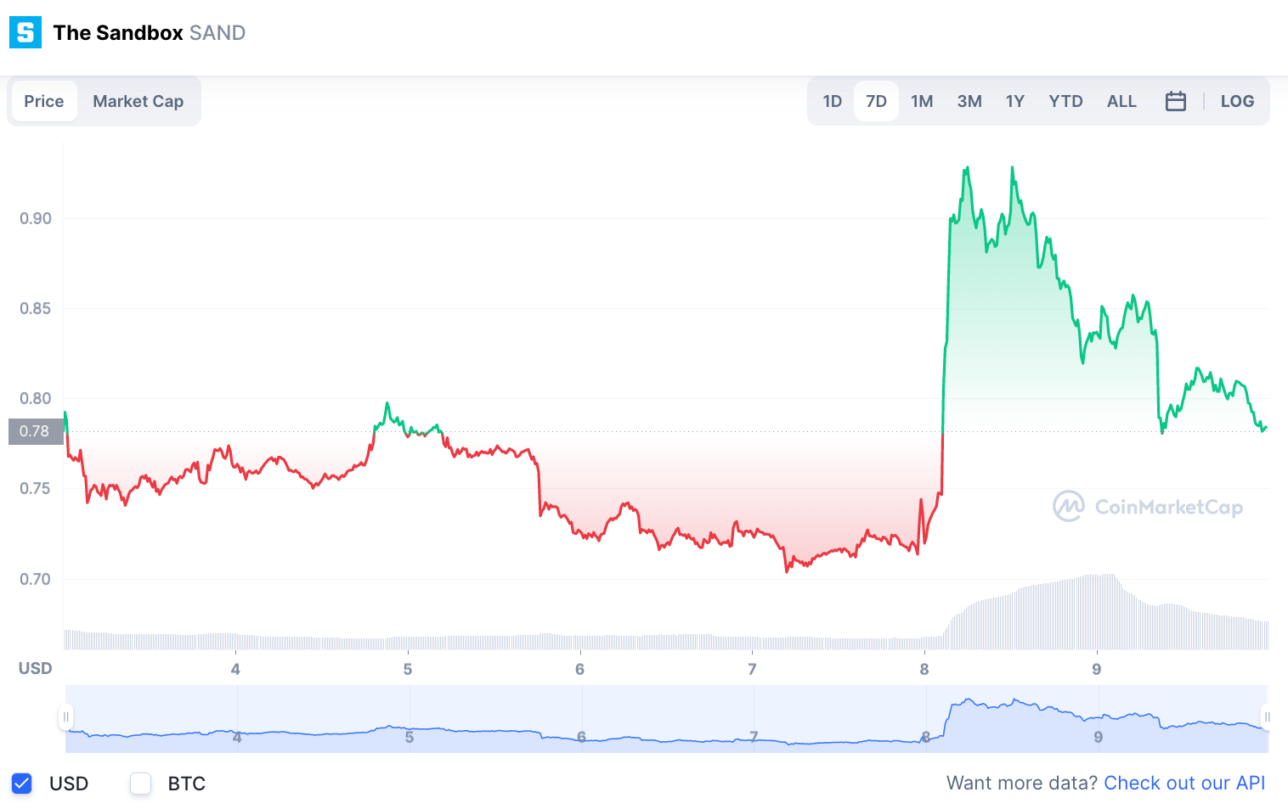Select the 1Y time range
The image size is (1288, 809).
tap(1015, 101)
